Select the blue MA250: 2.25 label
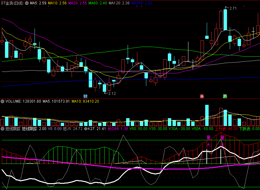This screenshot has width=260, height=190. pyautogui.click(x=141, y=3)
